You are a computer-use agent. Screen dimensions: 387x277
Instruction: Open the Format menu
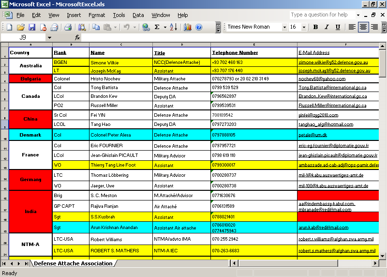tap(97, 15)
